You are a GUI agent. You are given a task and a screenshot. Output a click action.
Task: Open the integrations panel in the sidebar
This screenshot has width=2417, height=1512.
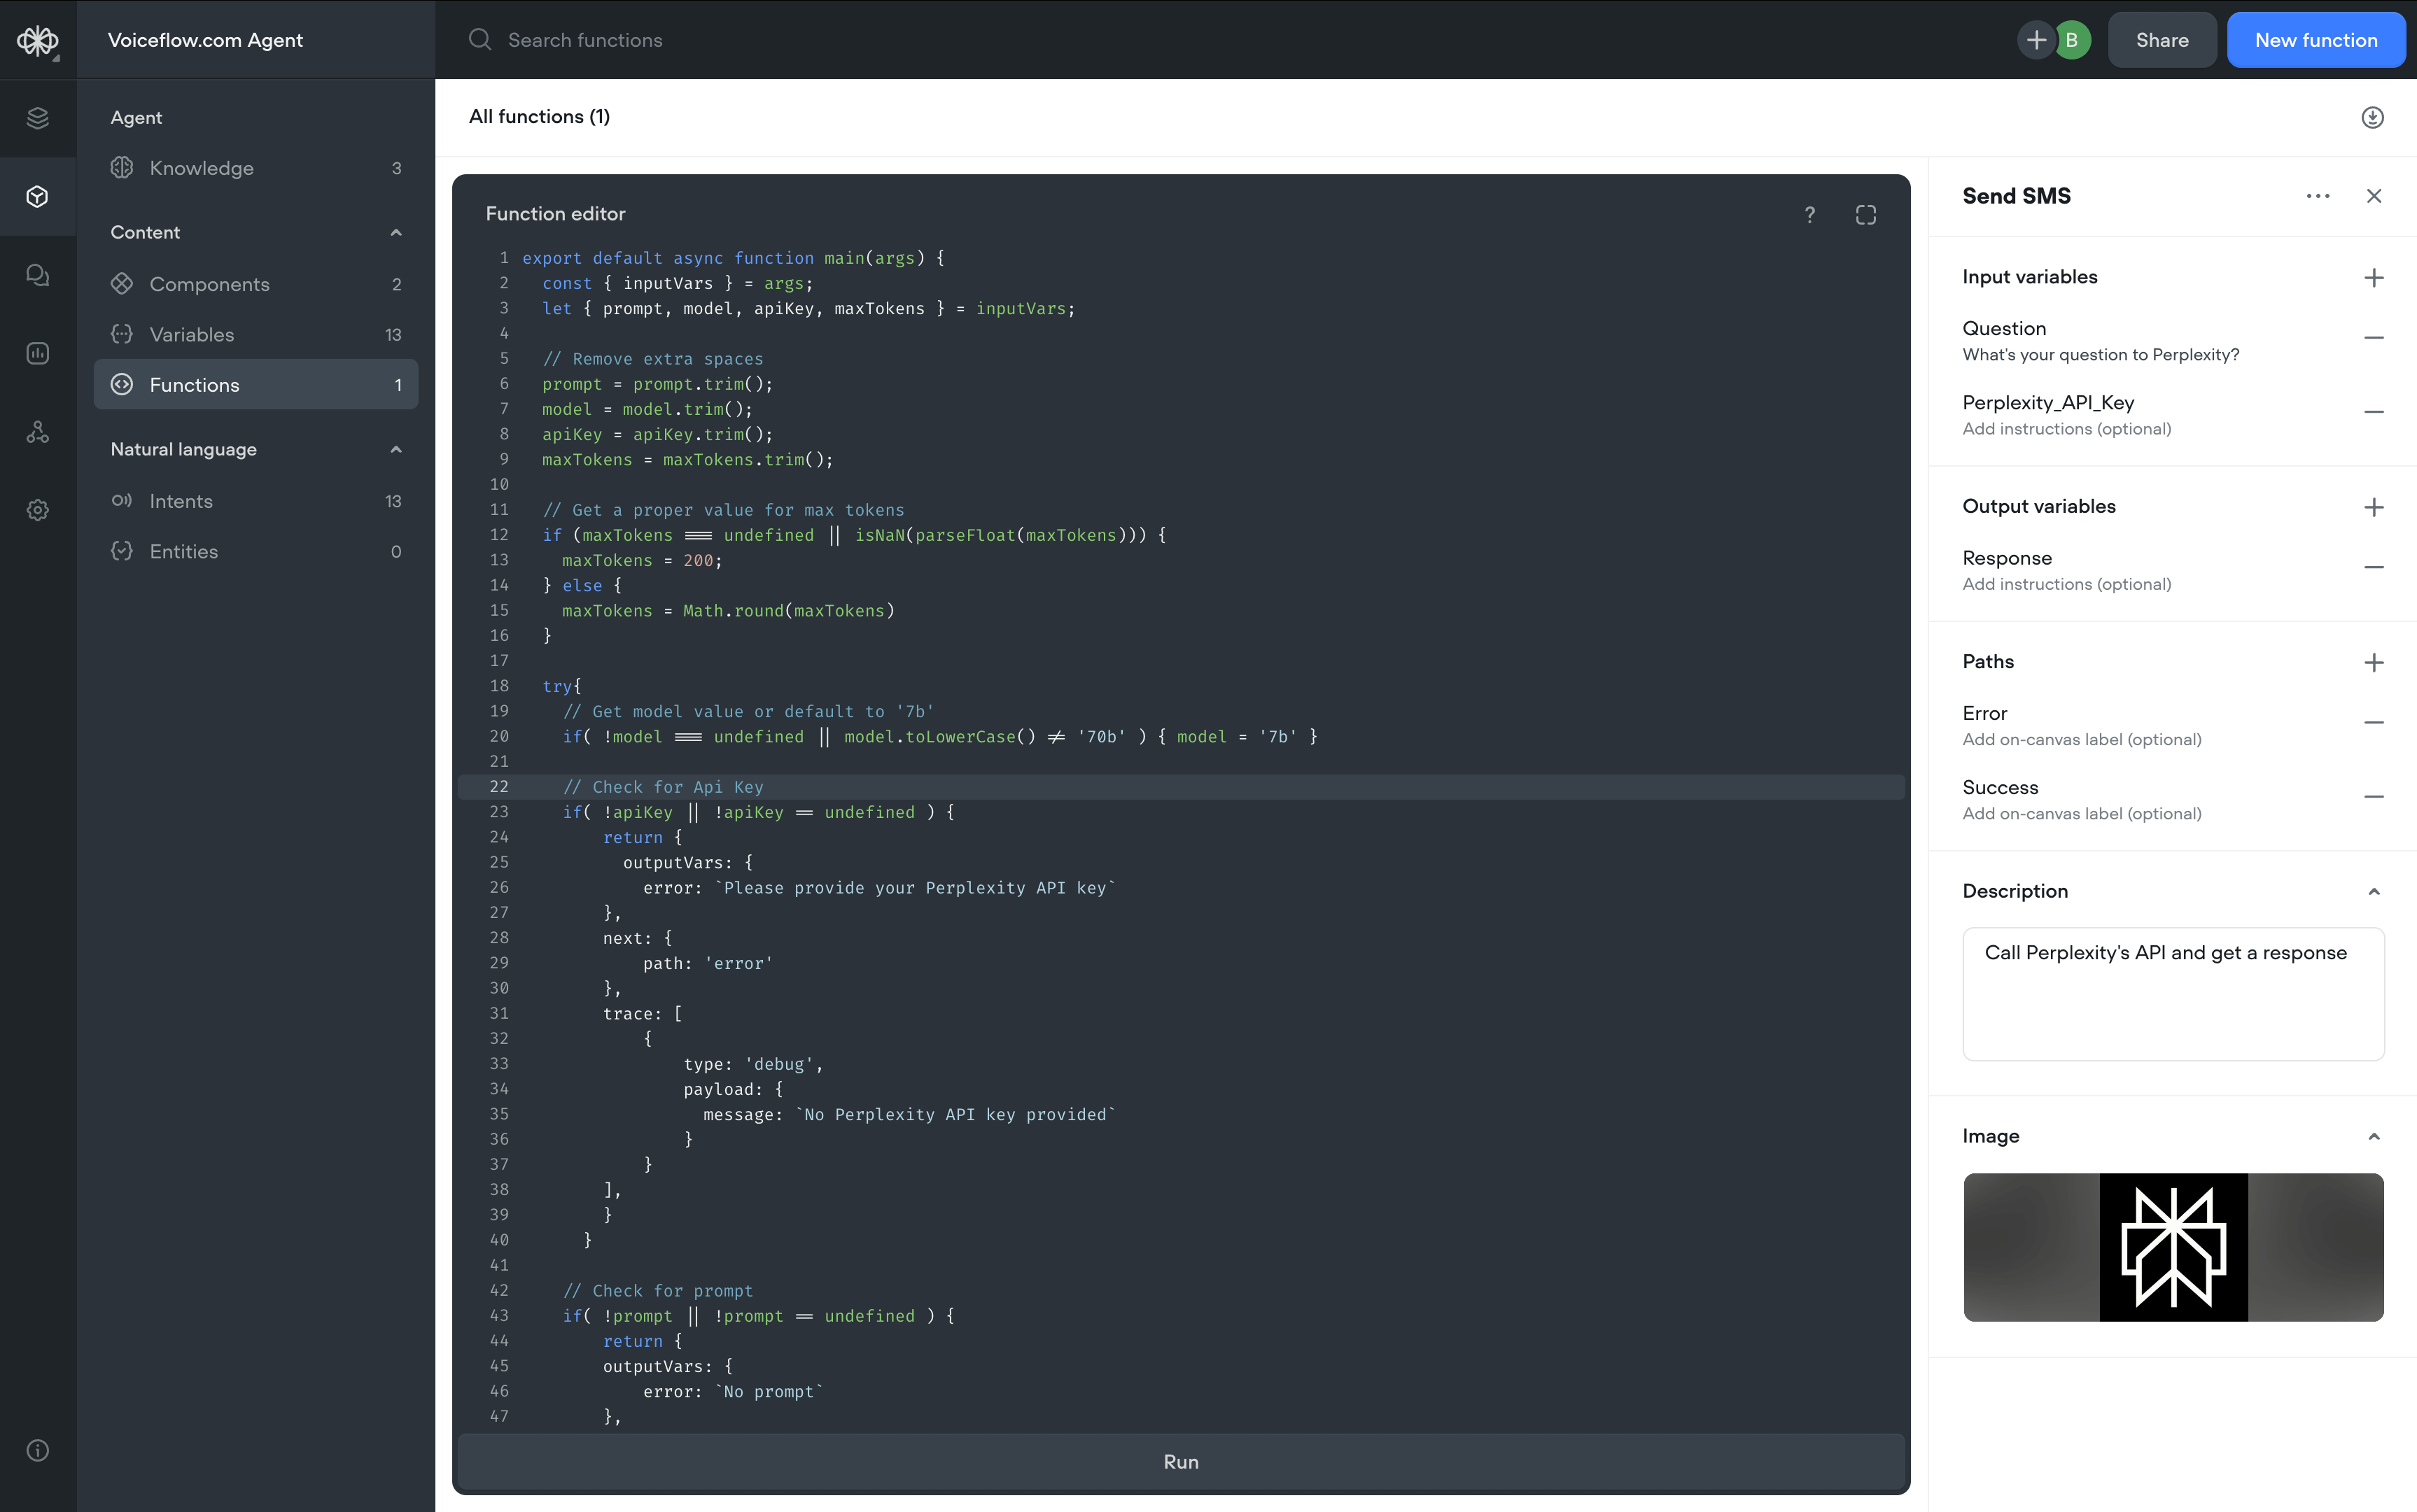pos(38,431)
